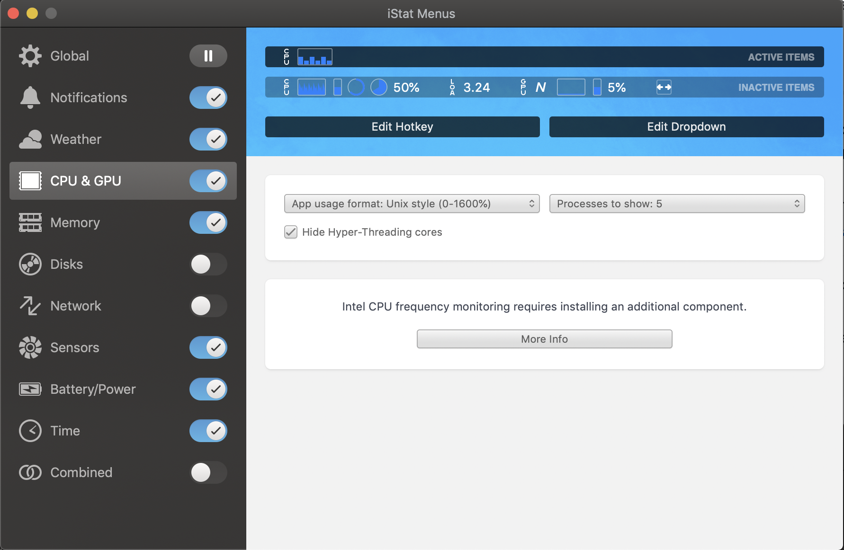
Task: Click the INACTIVE ITEMS label
Action: 776,88
